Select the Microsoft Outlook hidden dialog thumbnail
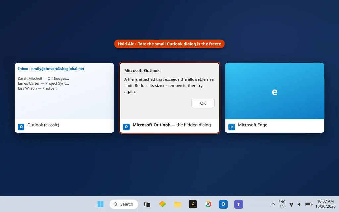Screen dimensions: 339x212 [x=169, y=98]
